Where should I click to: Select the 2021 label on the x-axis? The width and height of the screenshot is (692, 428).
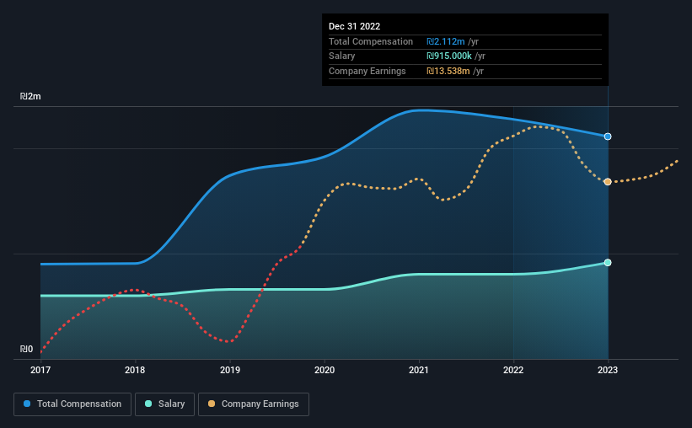pos(418,370)
